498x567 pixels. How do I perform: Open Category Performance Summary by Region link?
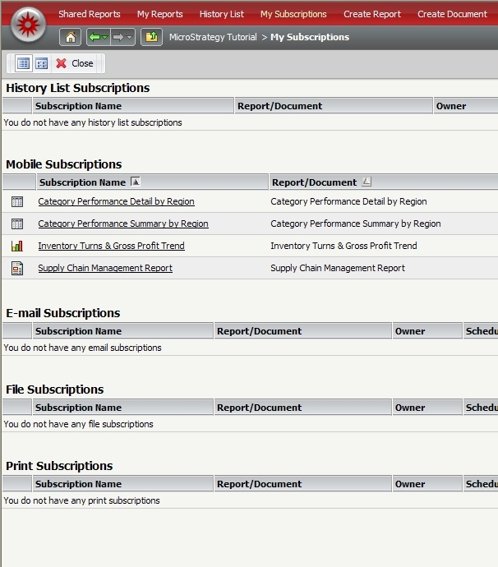[123, 224]
